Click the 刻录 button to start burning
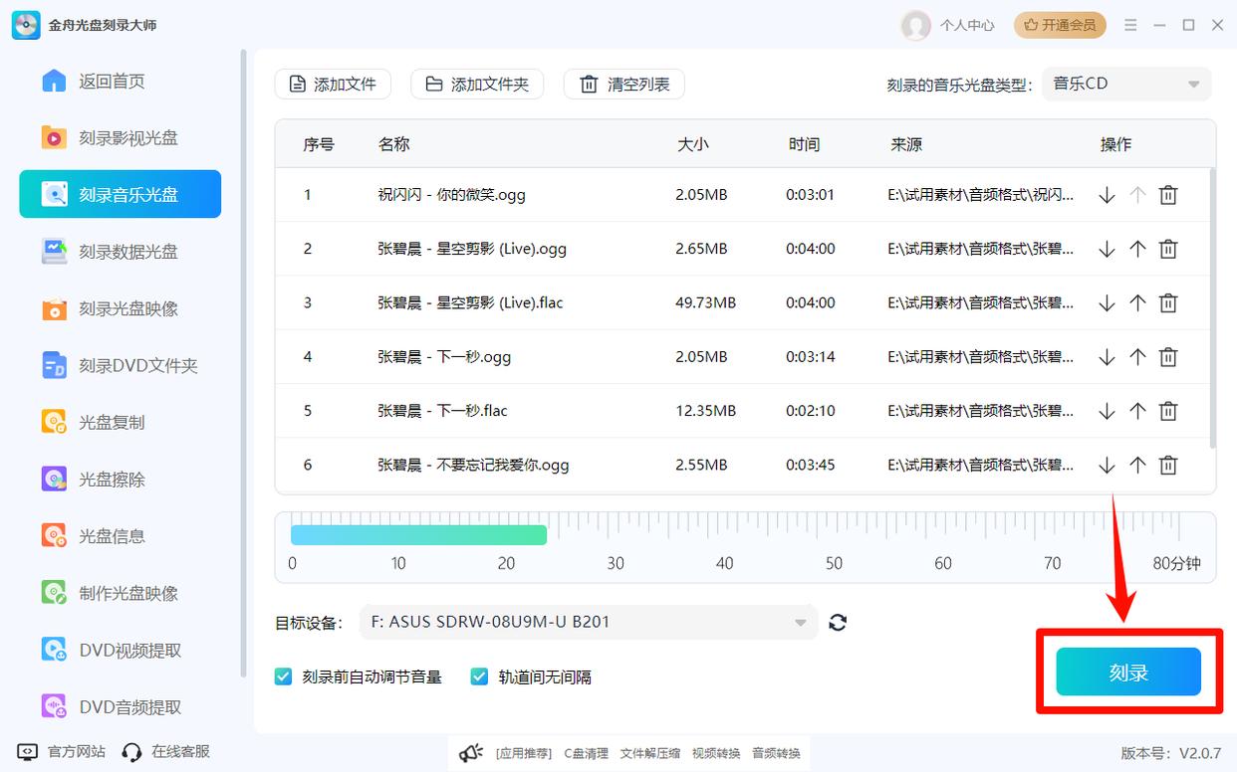This screenshot has width=1237, height=772. coord(1128,672)
